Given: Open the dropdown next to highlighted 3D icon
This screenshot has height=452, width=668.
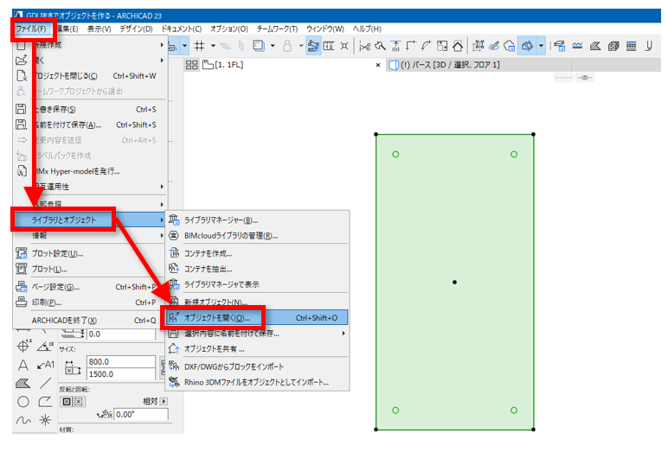Looking at the screenshot, I should (x=541, y=46).
